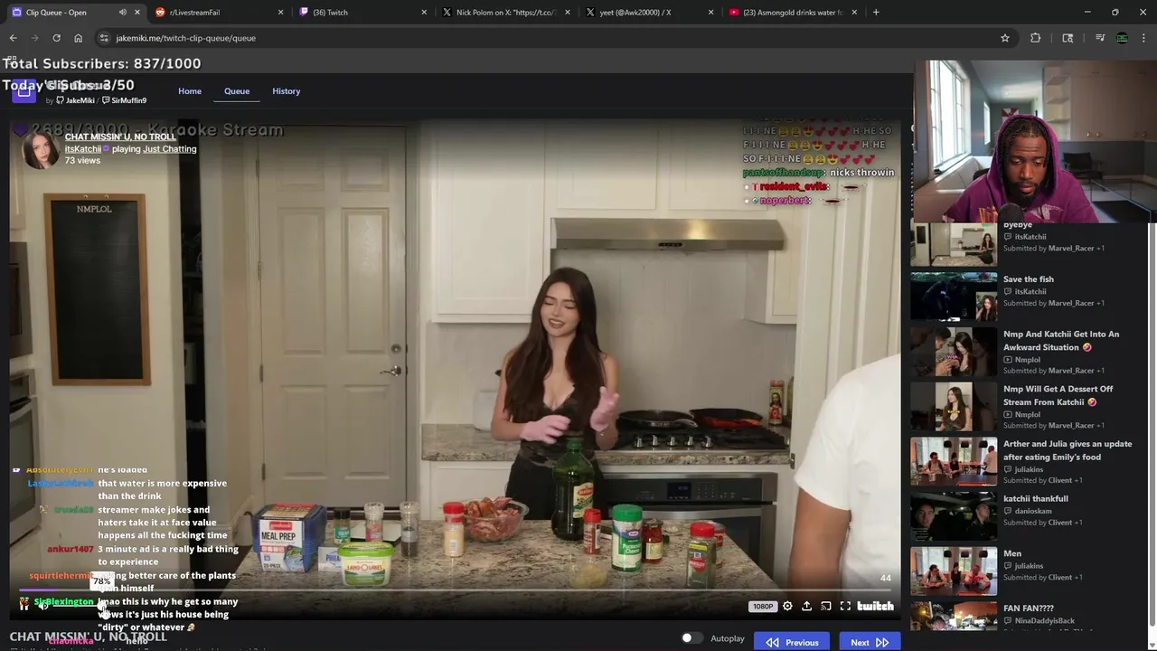The width and height of the screenshot is (1157, 651).
Task: Open the media controls music icon
Action: click(1100, 38)
